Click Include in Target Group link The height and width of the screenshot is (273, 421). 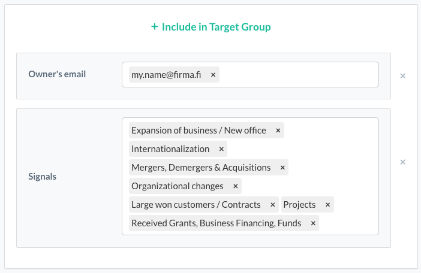pos(210,27)
